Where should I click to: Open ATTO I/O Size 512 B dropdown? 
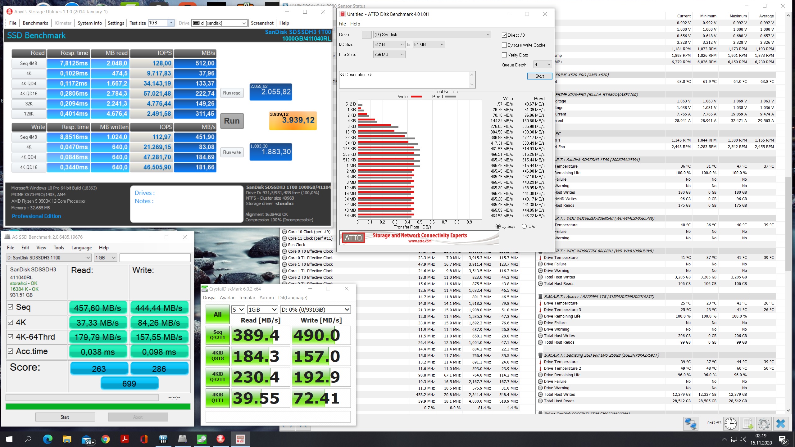click(389, 45)
